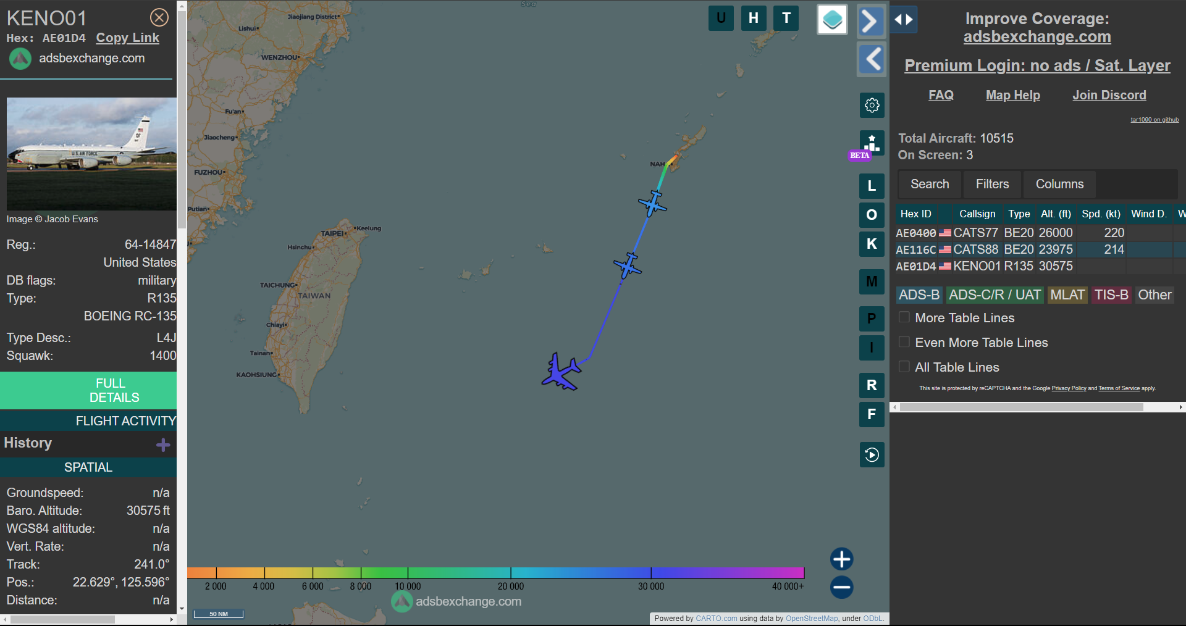Click the U map toggle button
The width and height of the screenshot is (1186, 626).
(x=721, y=18)
